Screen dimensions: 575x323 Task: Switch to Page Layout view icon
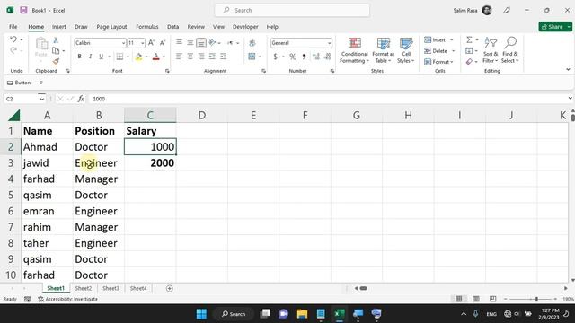click(x=476, y=299)
